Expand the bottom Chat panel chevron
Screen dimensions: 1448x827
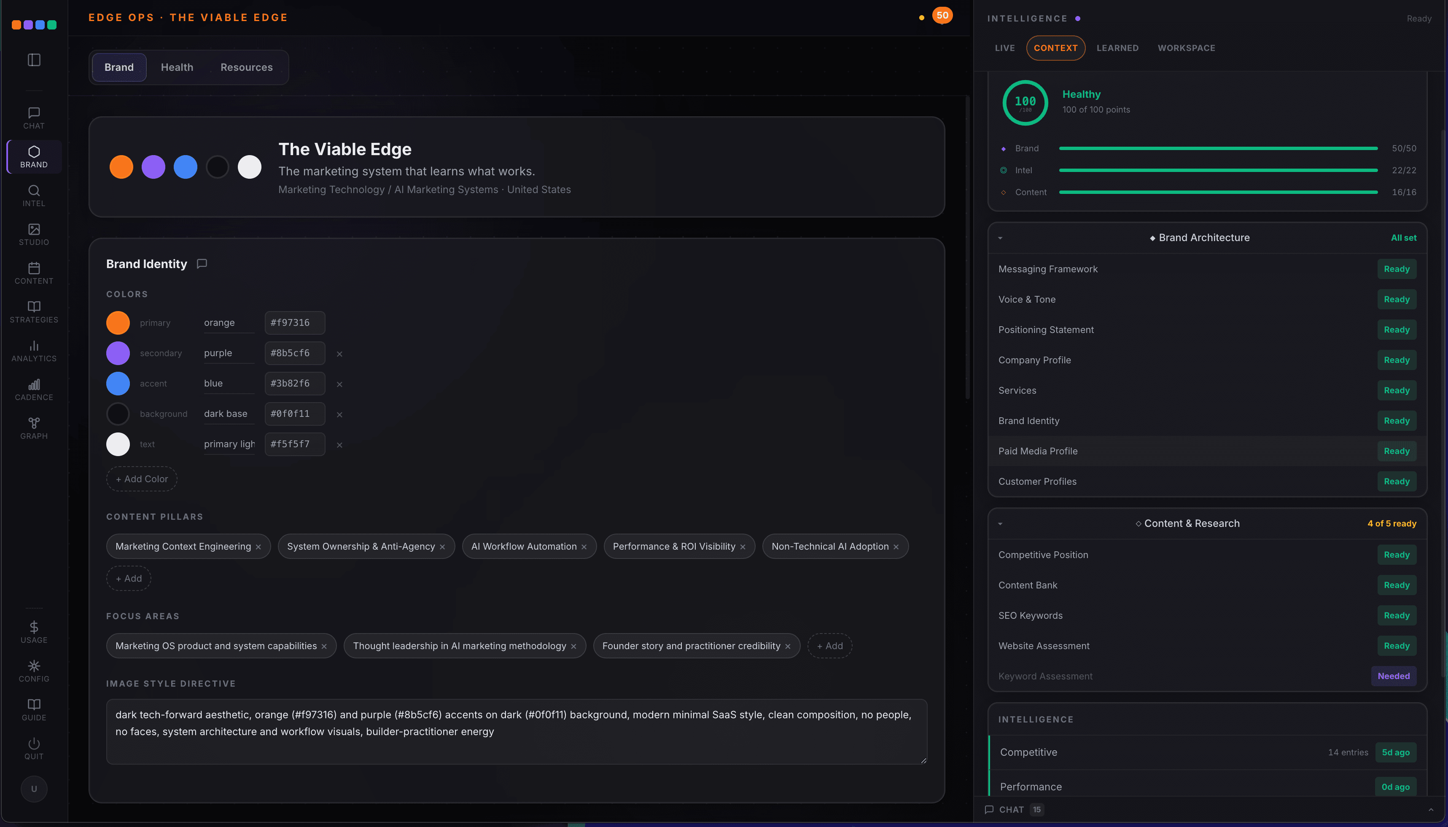pos(1430,809)
